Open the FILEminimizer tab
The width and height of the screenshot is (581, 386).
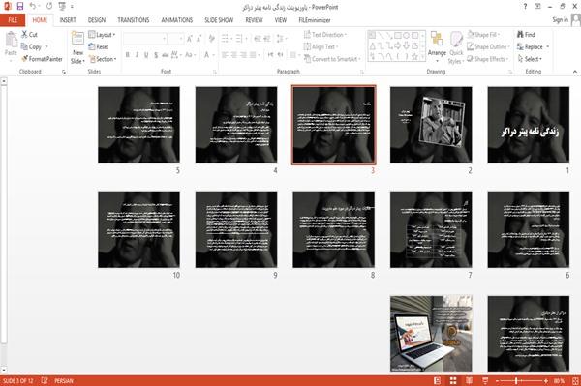point(315,20)
